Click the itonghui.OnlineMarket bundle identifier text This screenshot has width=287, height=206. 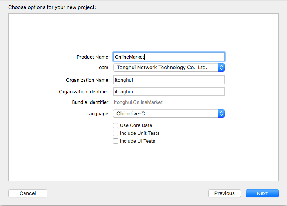(x=138, y=102)
